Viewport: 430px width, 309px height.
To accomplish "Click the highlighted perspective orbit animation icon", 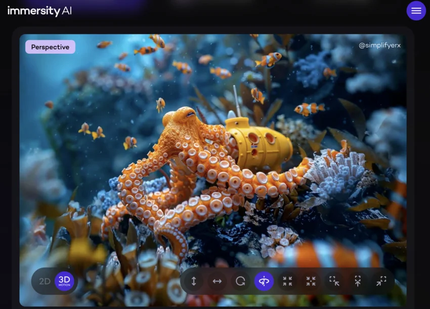I will (x=264, y=281).
